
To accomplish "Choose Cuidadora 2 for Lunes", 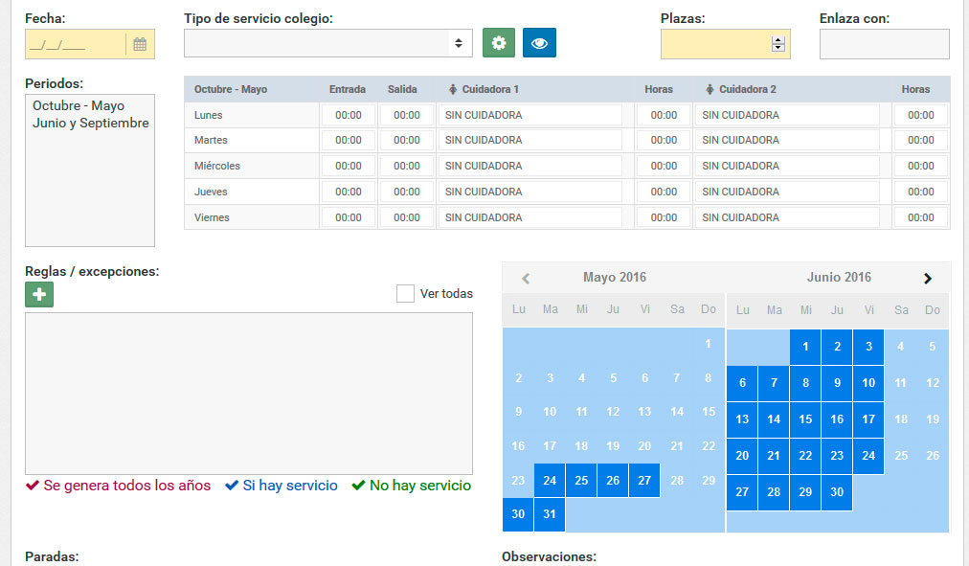I will click(787, 115).
